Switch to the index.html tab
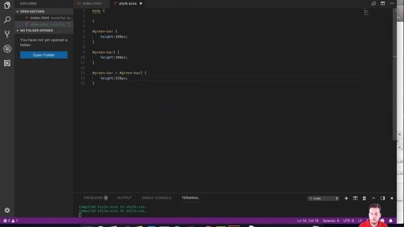The image size is (404, 227). (x=92, y=3)
